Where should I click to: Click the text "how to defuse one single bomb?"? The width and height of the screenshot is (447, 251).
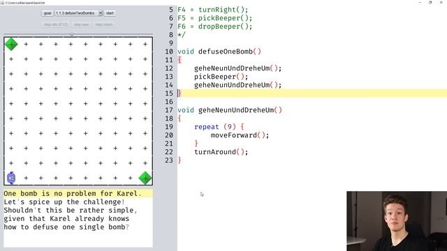tap(66, 227)
